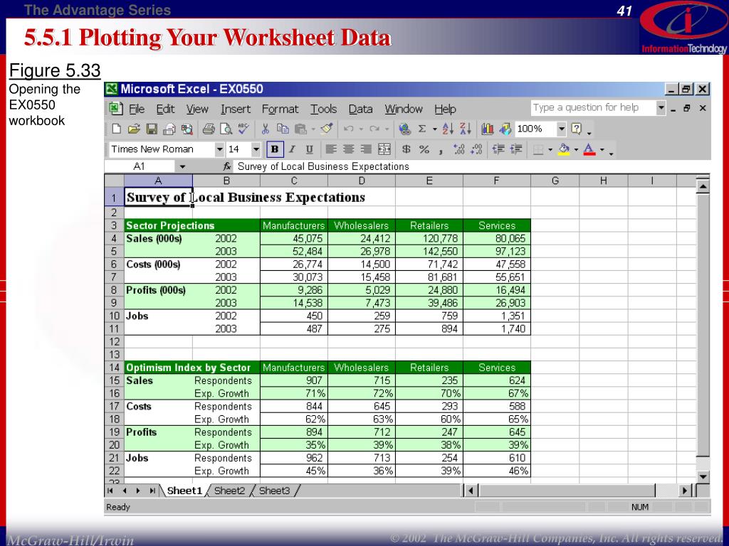Insert function with fx button
The image size is (729, 546).
[x=227, y=166]
